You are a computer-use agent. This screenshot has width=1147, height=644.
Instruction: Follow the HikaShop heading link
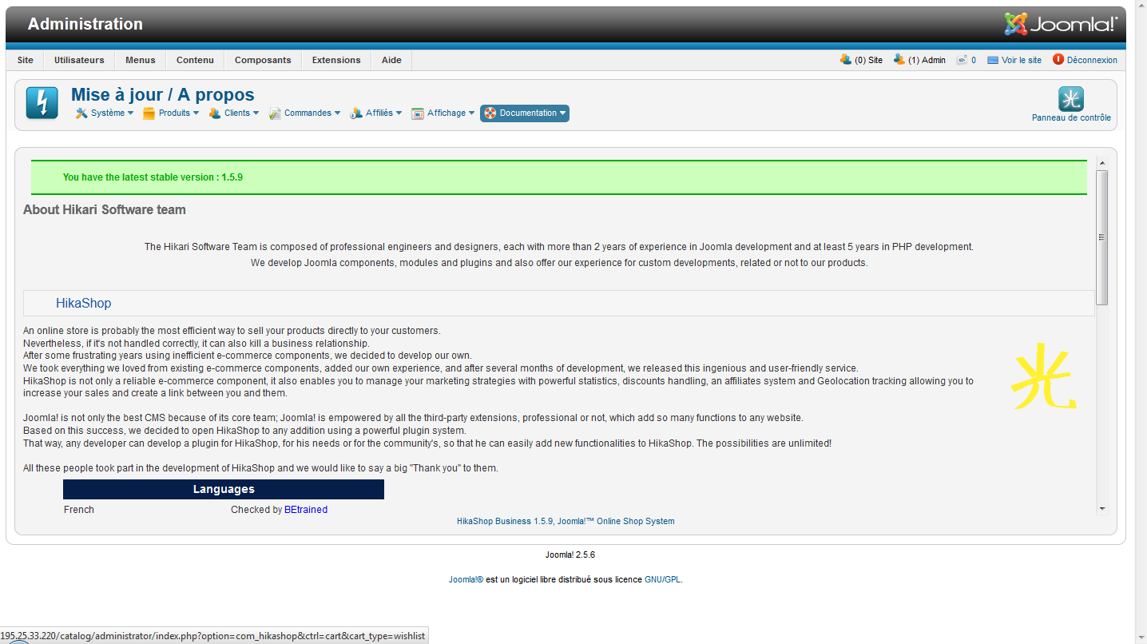[83, 304]
